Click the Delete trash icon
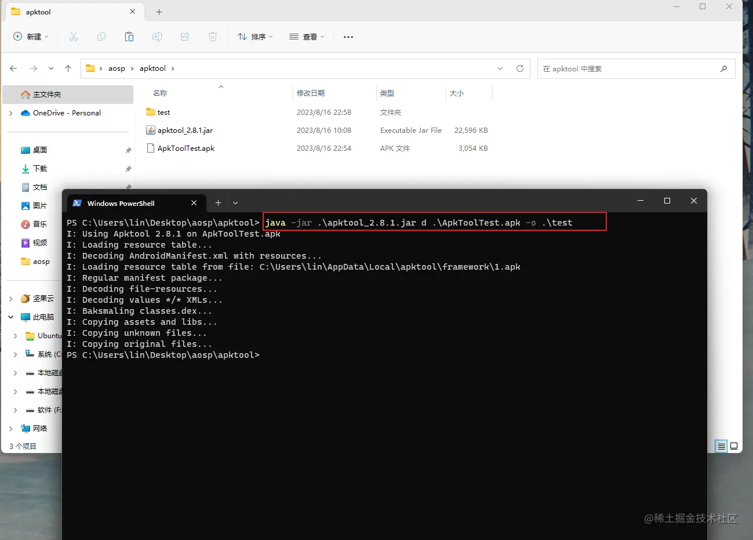Screen dimensions: 753x540 tap(213, 37)
